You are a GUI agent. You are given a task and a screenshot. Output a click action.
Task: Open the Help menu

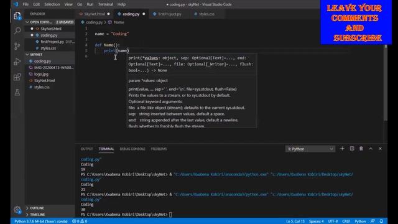(121, 4)
